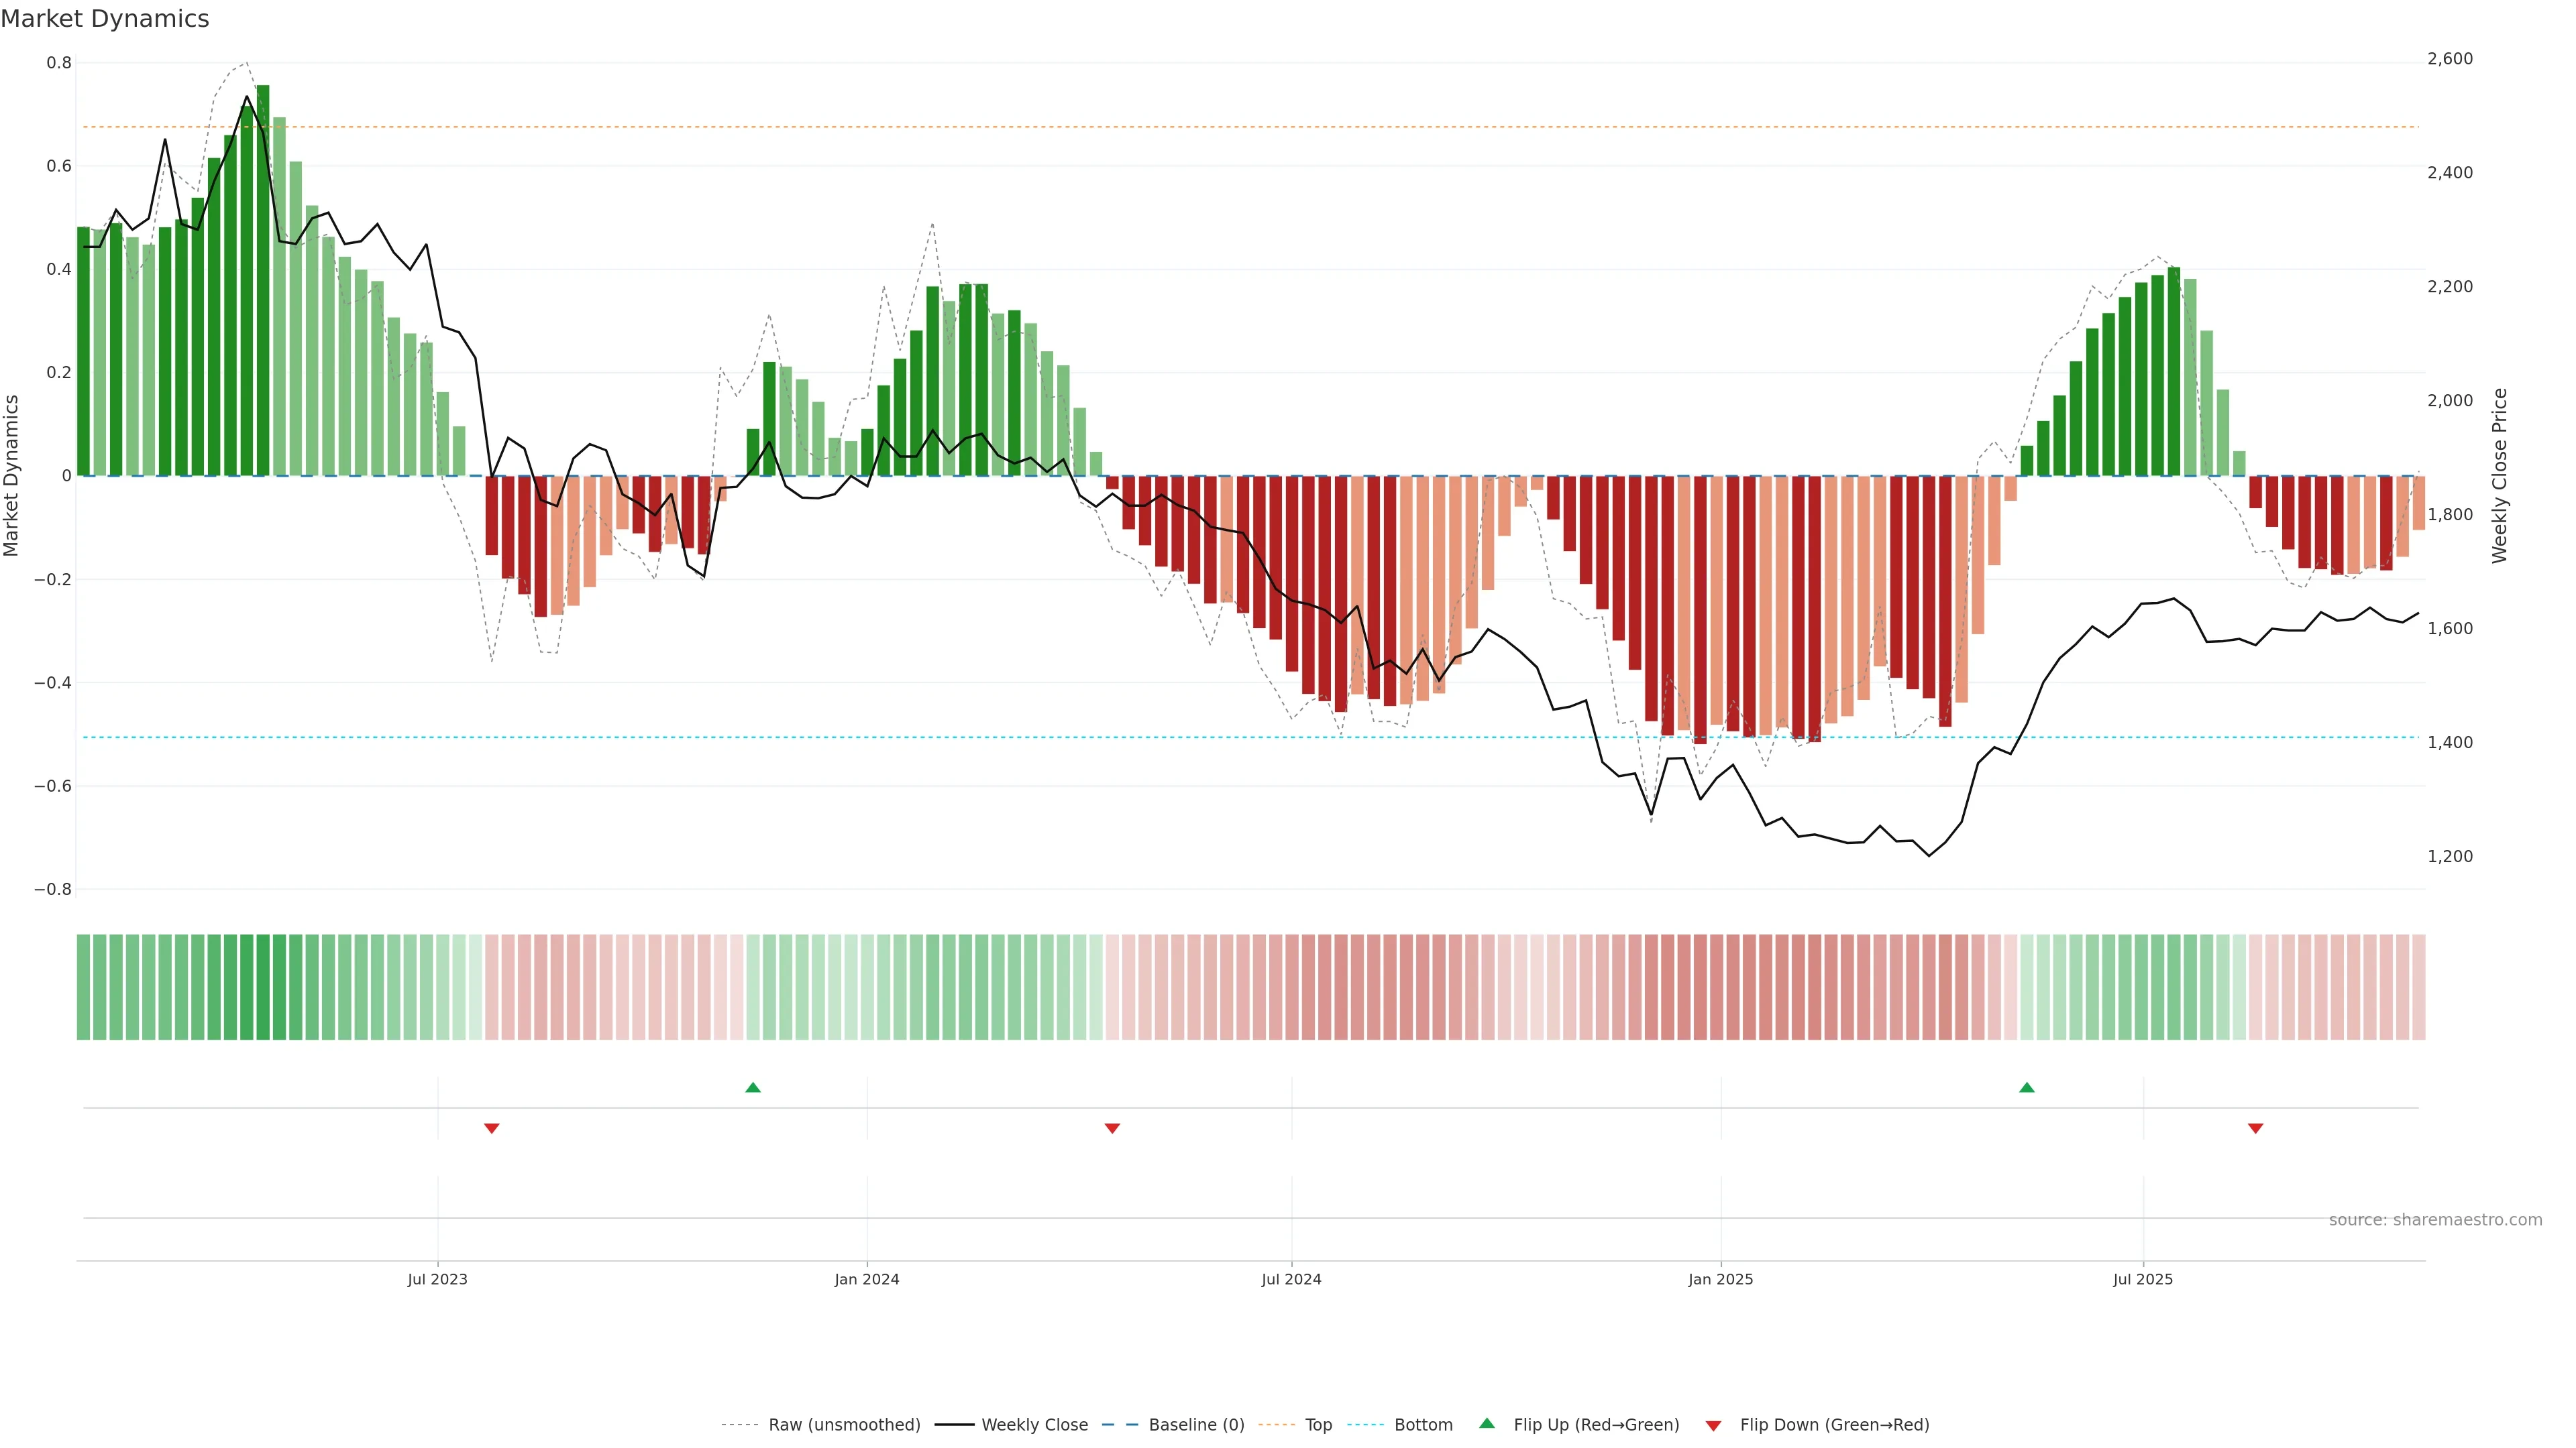Click the green flip-up marker before Jul 2025
The width and height of the screenshot is (2576, 1448).
pos(2026,1087)
